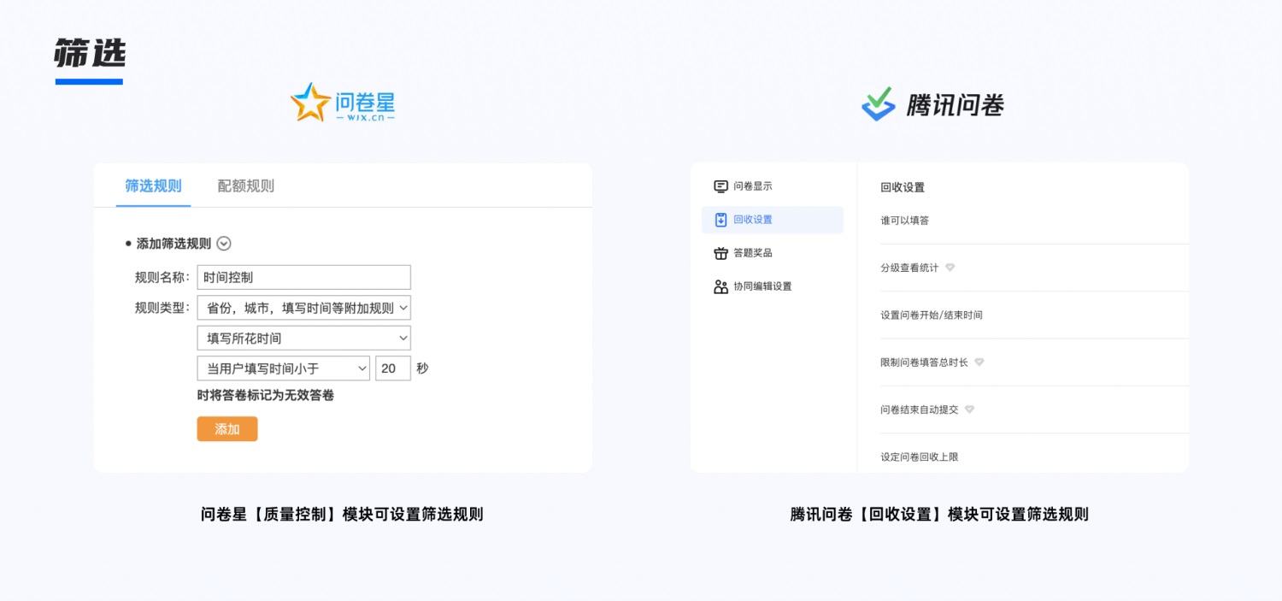Click the 规则类型 label

click(162, 308)
